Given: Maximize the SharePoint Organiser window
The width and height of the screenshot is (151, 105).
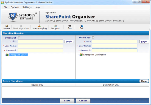Looking at the screenshot, I should click(x=139, y=2).
